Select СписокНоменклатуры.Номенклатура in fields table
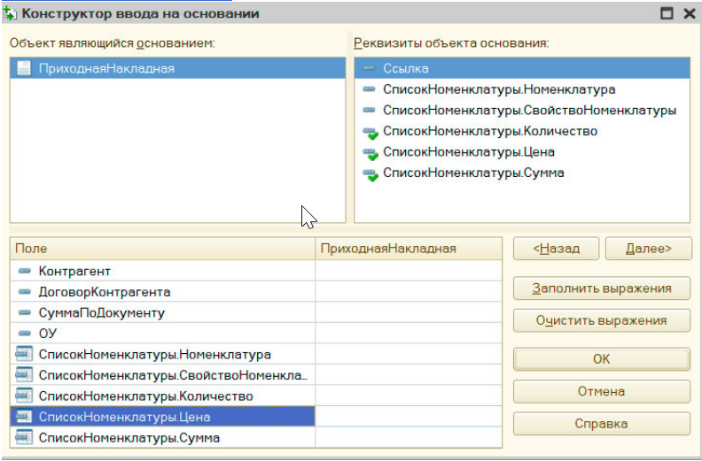This screenshot has height=461, width=702. (163, 354)
